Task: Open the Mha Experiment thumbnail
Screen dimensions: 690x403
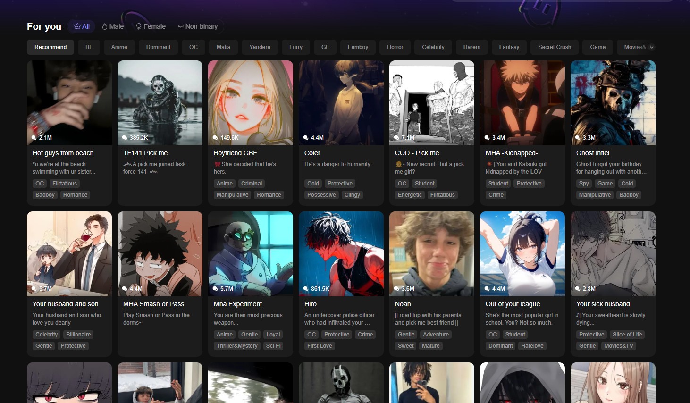Action: point(251,254)
